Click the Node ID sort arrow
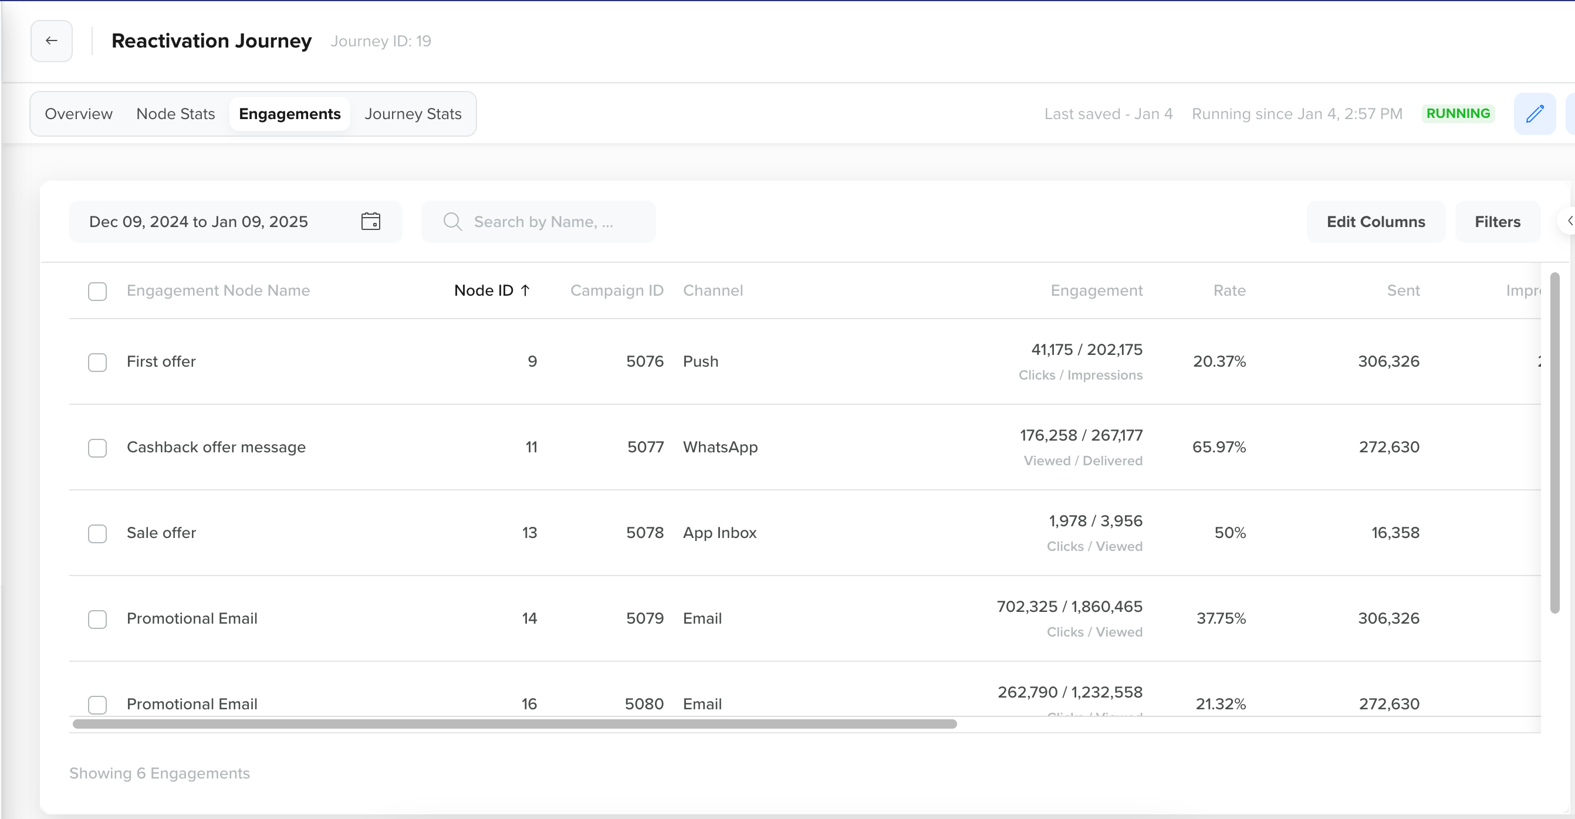 (525, 290)
